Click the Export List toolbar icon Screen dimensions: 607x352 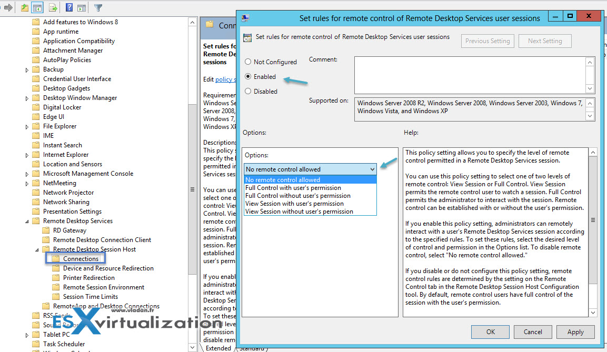tap(53, 7)
